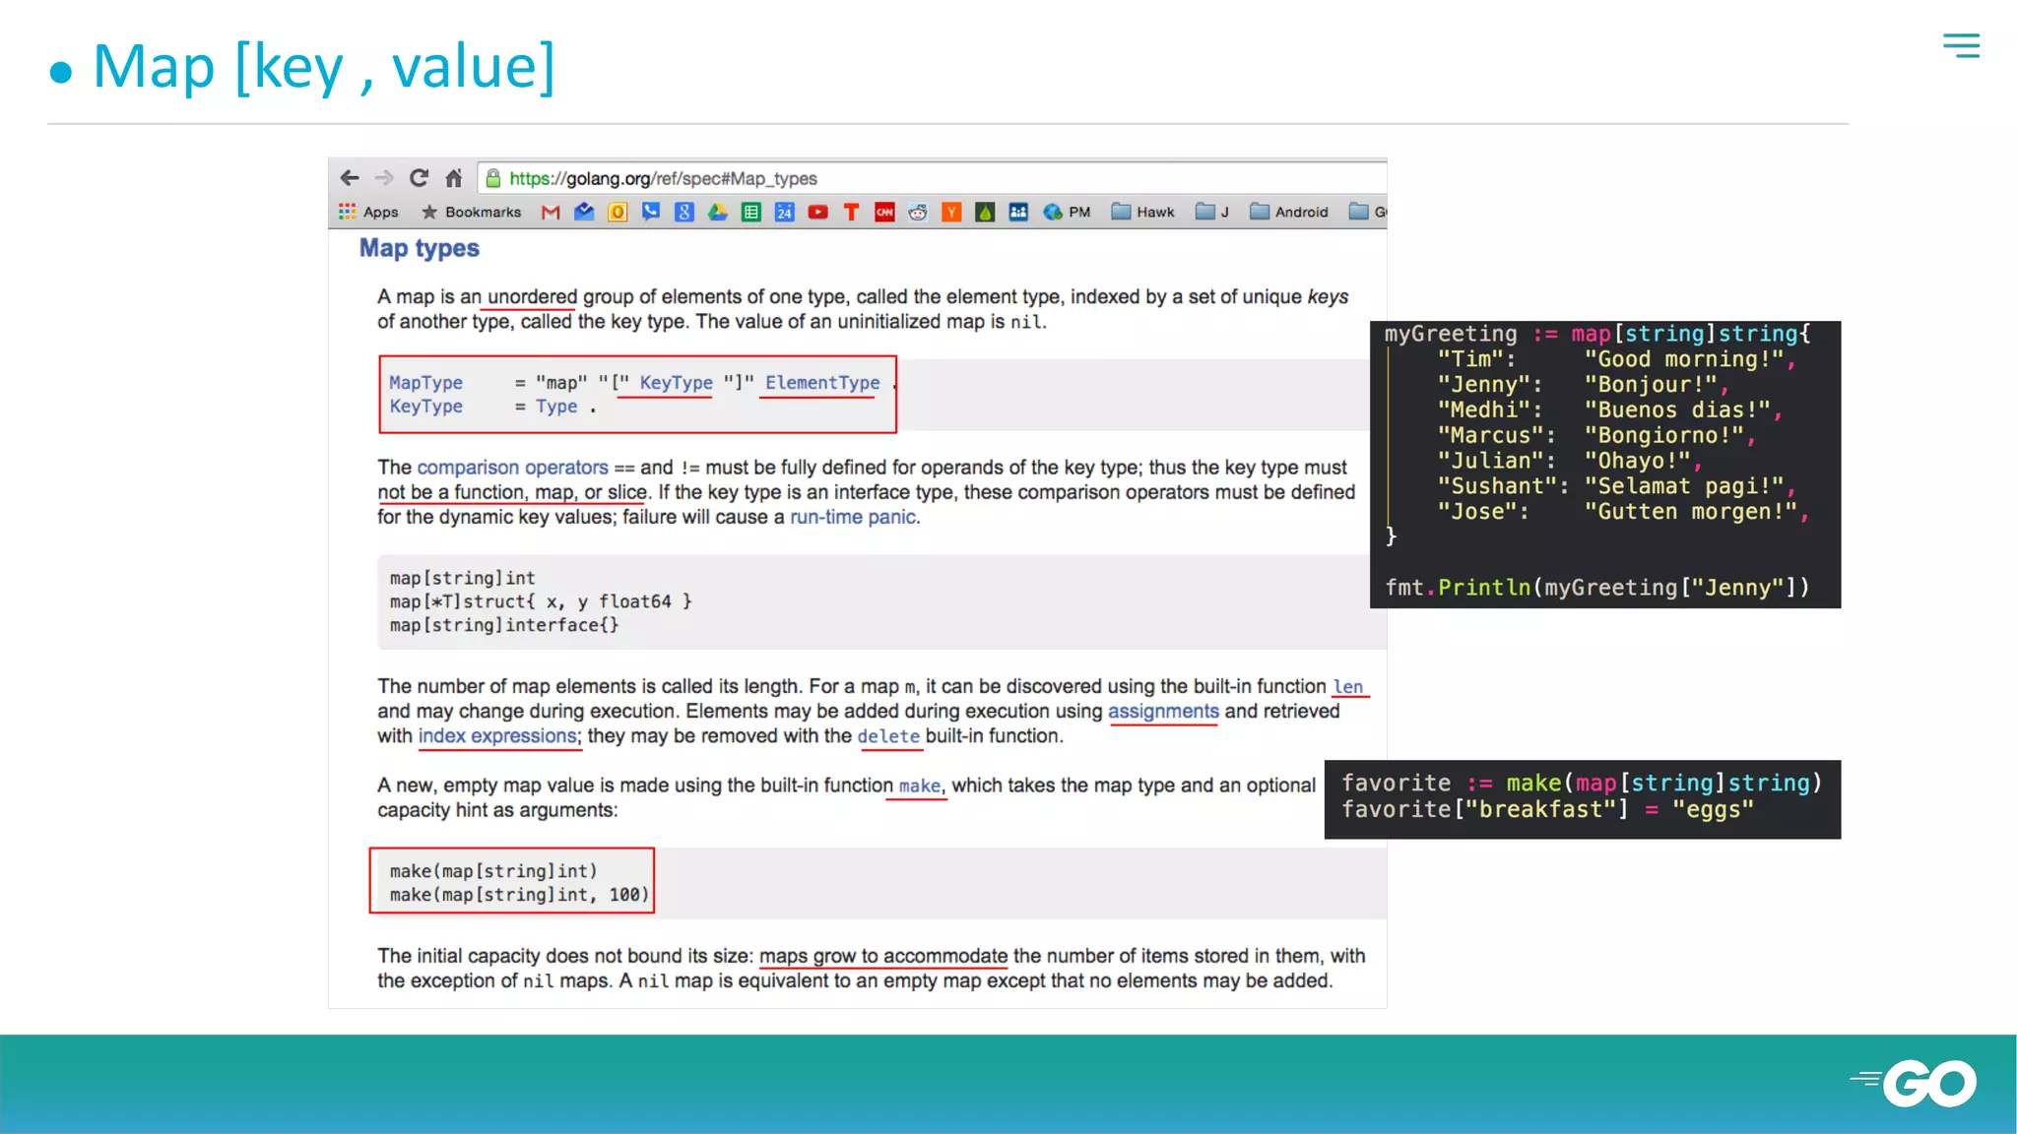Viewport: 2017px width, 1134px height.
Task: Open the slide outline menu icon
Action: (x=1960, y=45)
